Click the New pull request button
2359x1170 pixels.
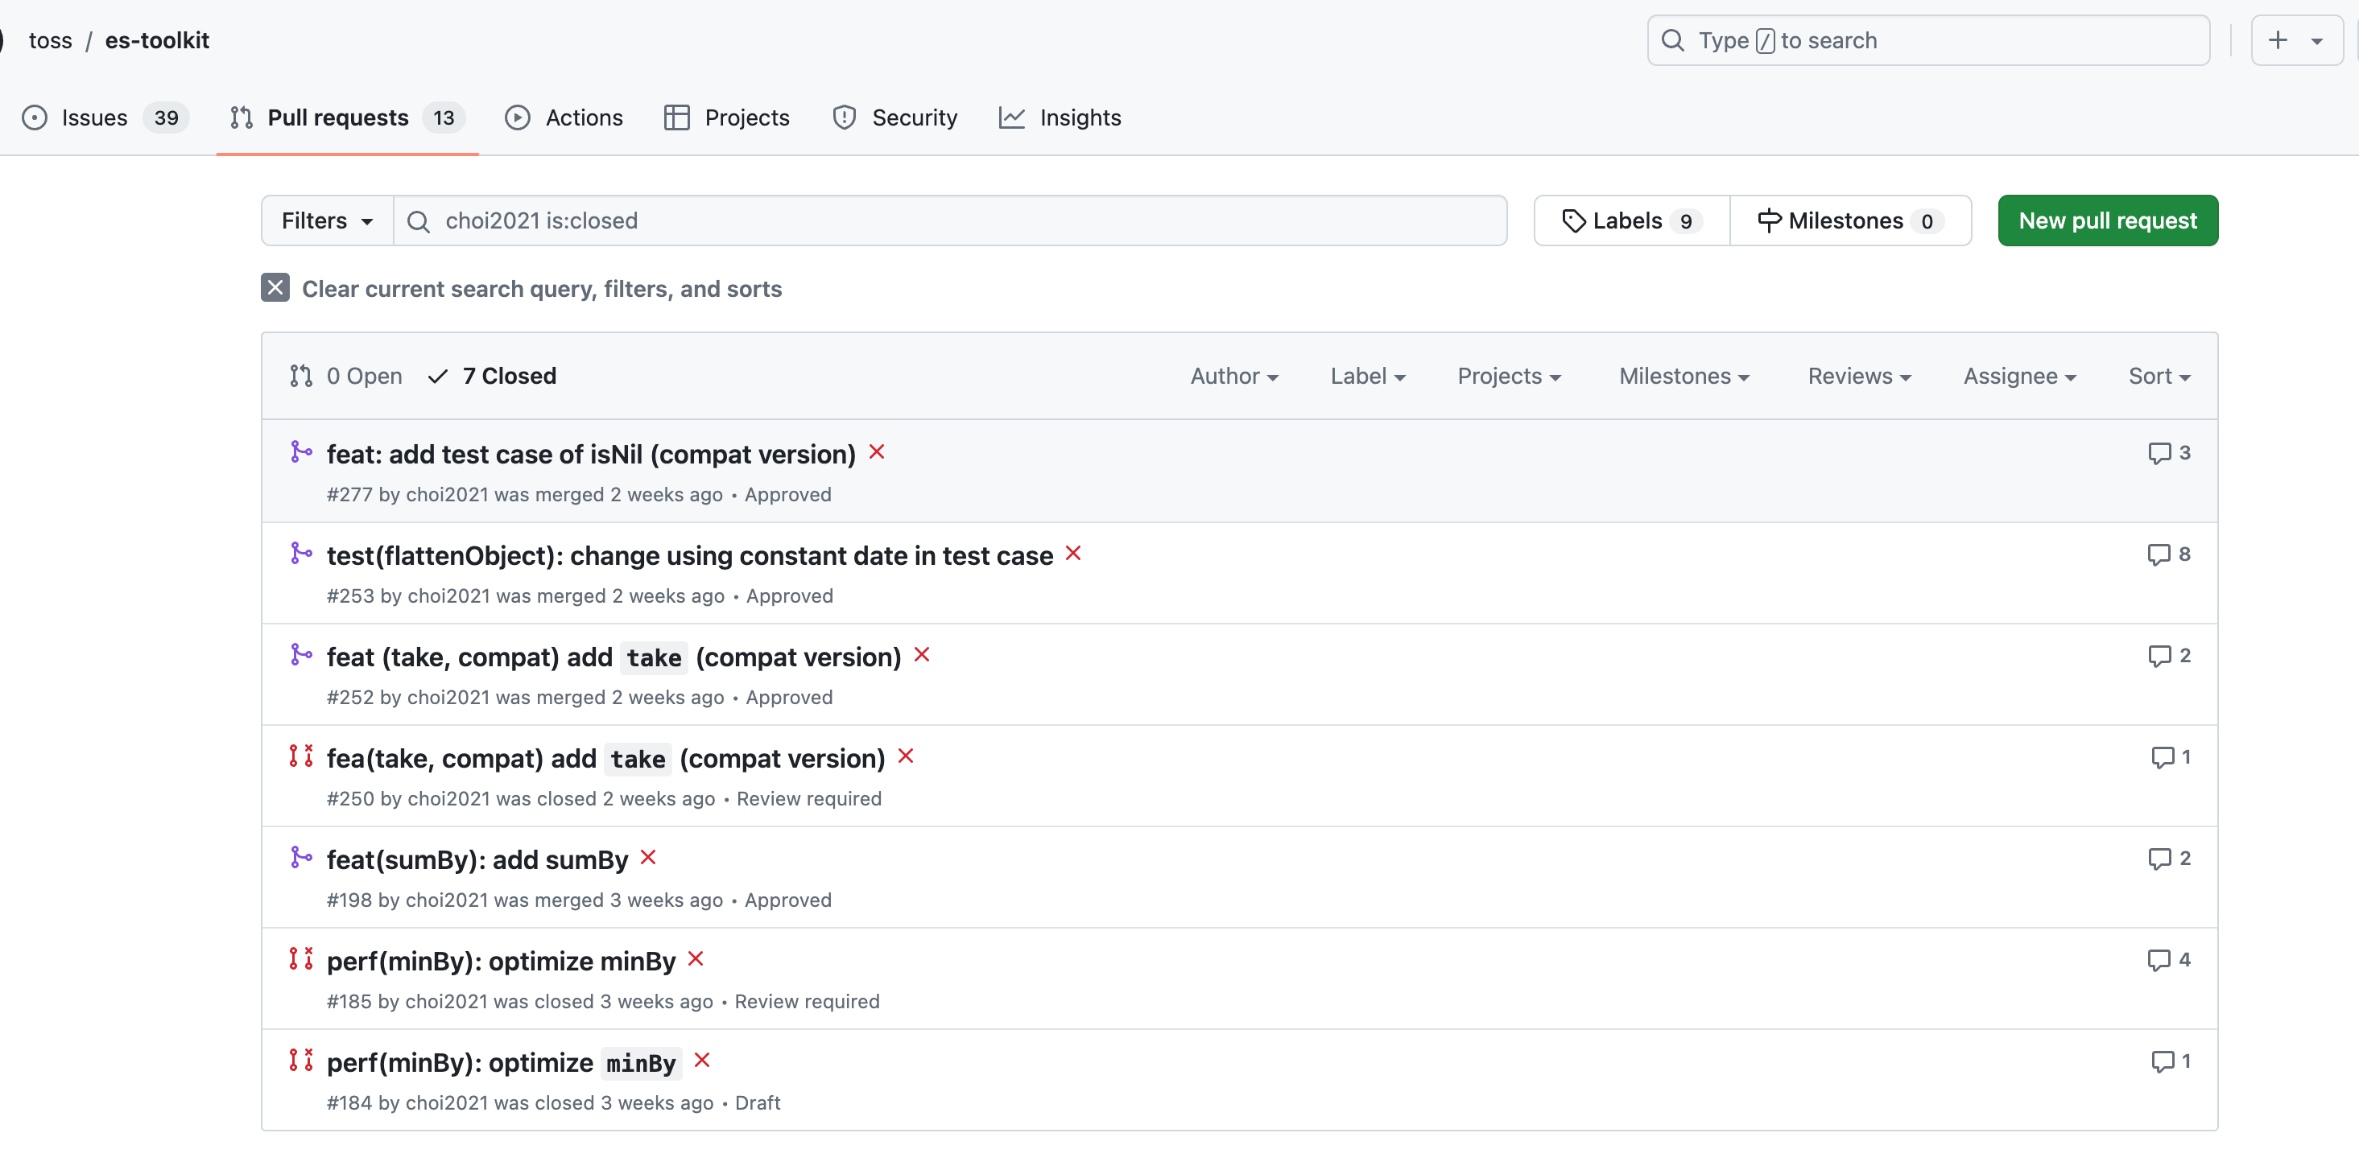coord(2107,220)
